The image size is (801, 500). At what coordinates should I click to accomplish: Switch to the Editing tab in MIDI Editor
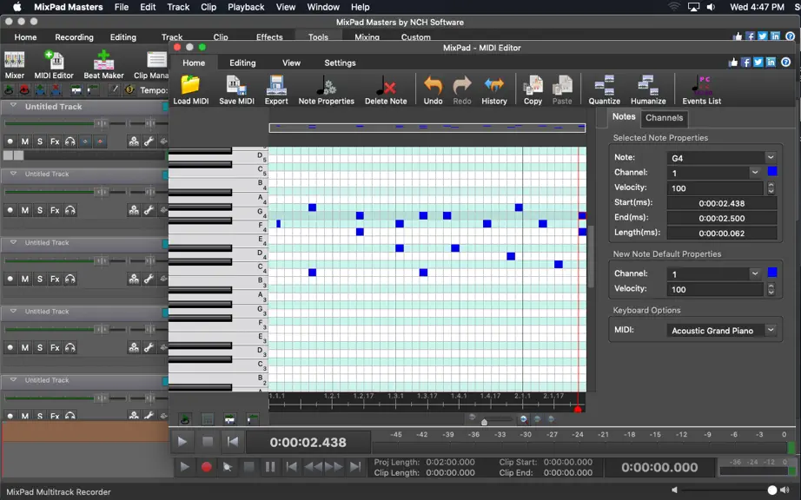(x=242, y=62)
